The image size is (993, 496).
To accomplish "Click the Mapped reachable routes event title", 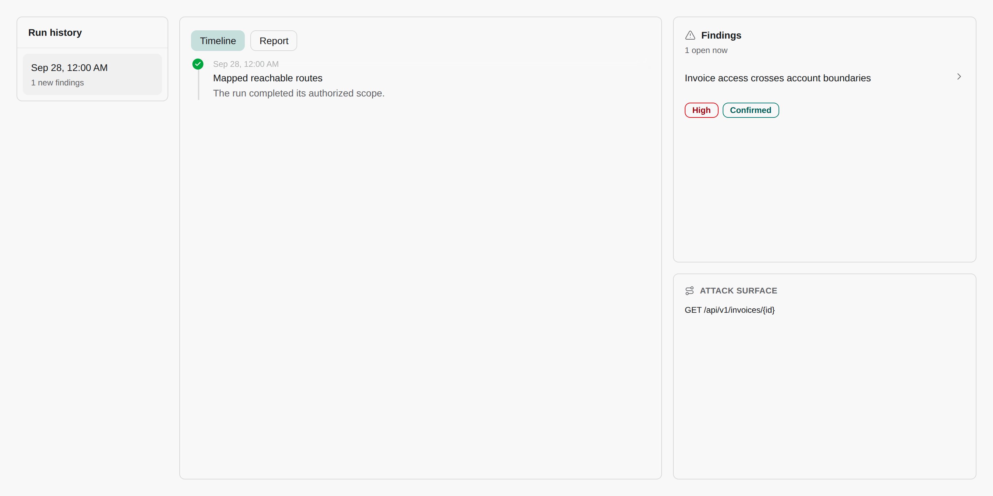I will point(268,78).
